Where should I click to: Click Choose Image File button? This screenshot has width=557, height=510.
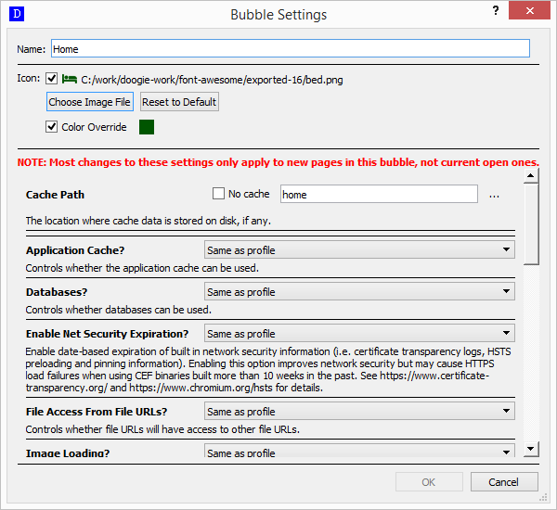[x=90, y=102]
